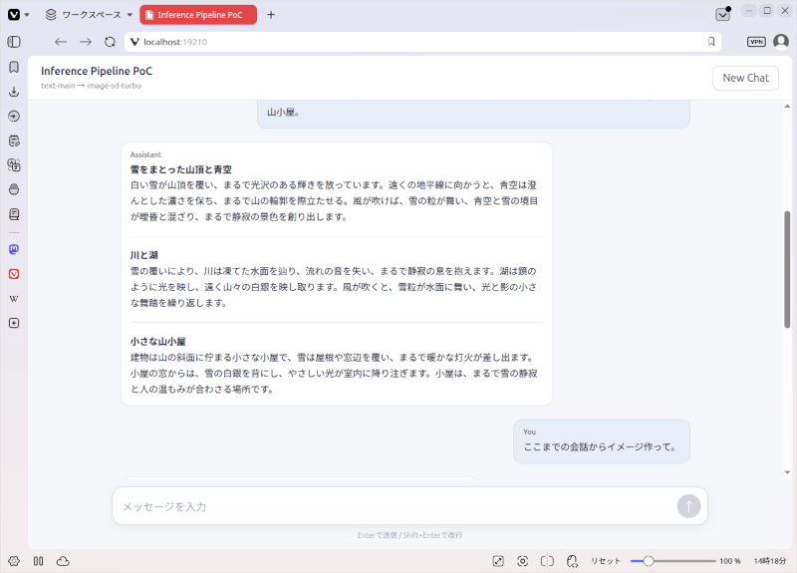Expand the ワークスペース dropdown
This screenshot has height=573, width=797.
coord(89,15)
